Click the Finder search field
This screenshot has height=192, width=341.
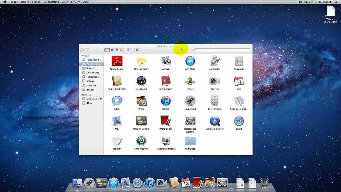[x=222, y=50]
